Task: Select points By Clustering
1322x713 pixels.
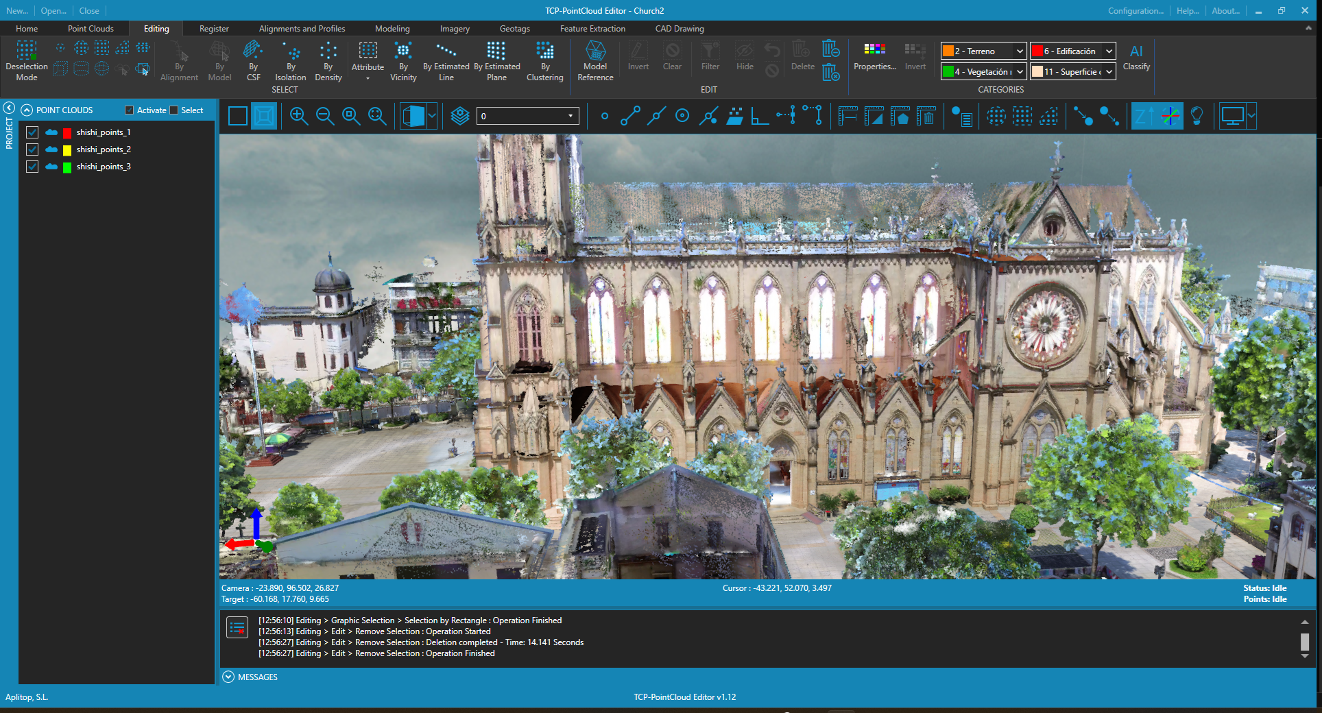Action: pos(544,60)
